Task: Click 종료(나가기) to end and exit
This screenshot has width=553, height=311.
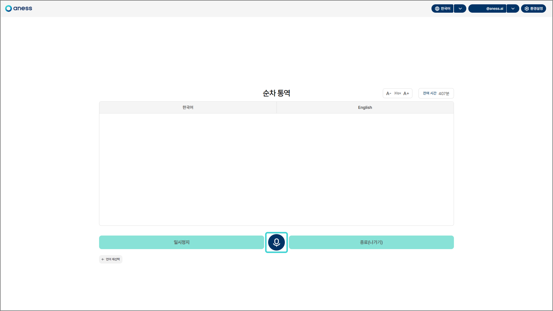Action: point(371,242)
